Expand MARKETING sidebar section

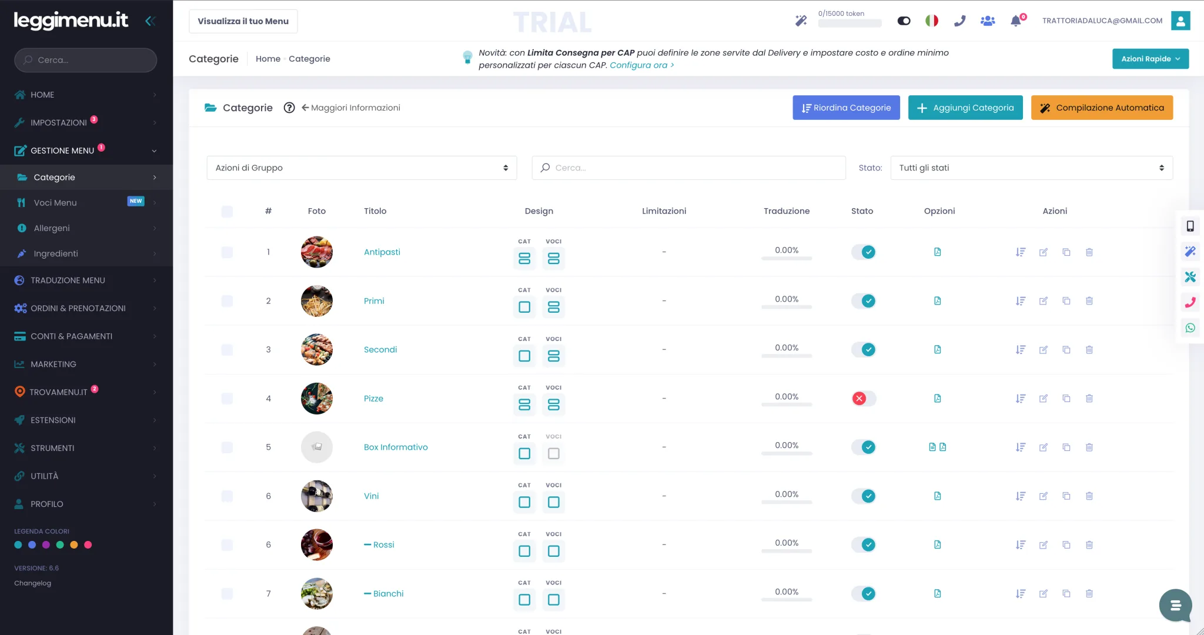coord(86,364)
